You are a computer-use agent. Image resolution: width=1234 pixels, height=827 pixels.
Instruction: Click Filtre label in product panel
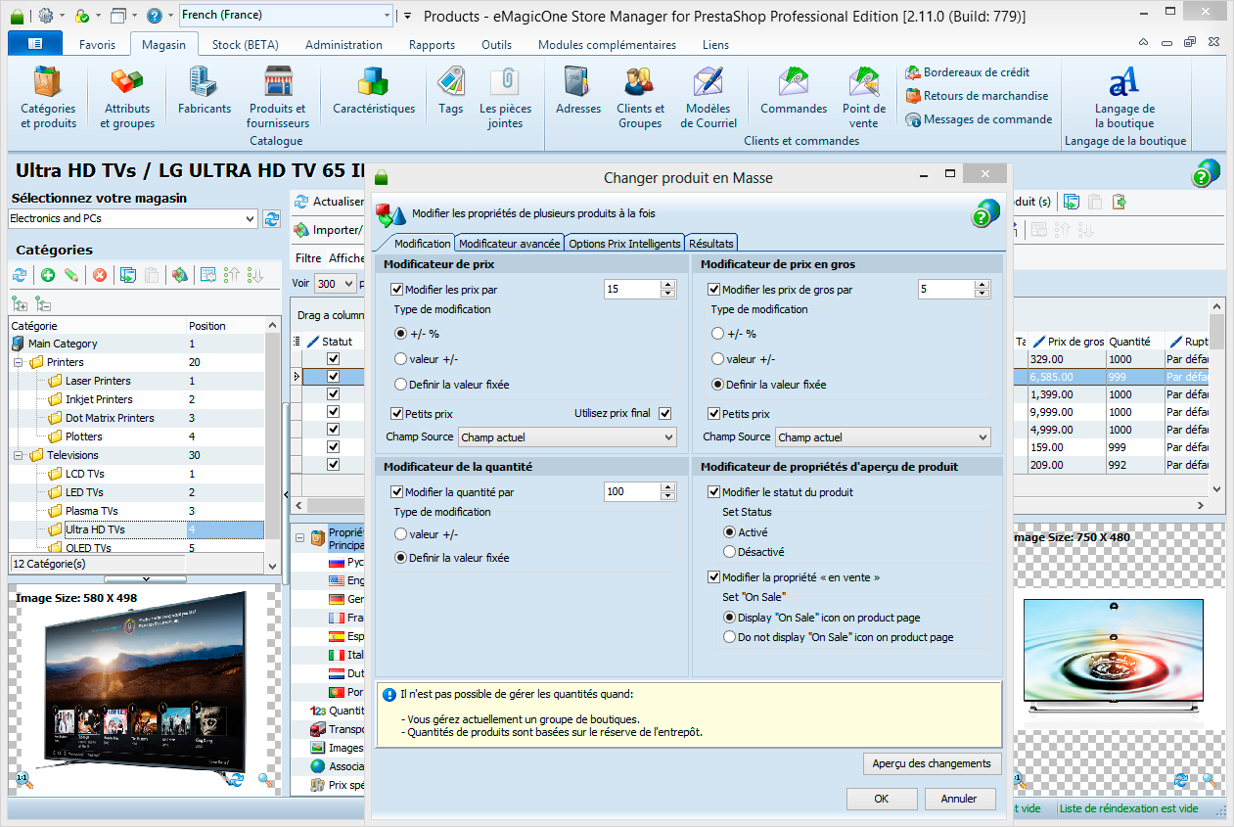pyautogui.click(x=308, y=258)
